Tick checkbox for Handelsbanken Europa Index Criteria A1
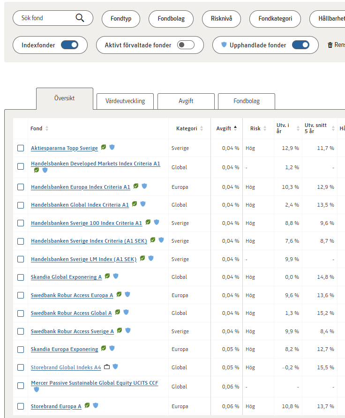345x418 pixels. click(x=21, y=187)
